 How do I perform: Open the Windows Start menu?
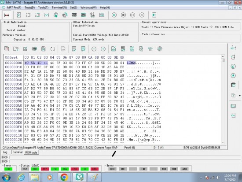[7, 177]
